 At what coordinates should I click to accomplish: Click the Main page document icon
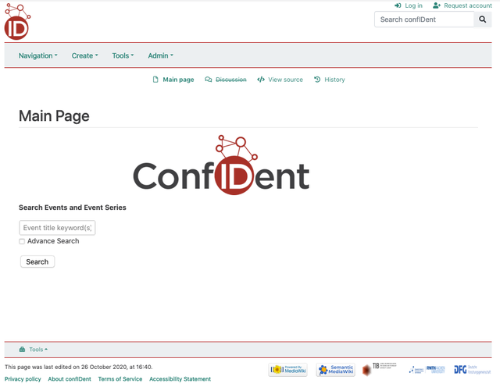[155, 80]
